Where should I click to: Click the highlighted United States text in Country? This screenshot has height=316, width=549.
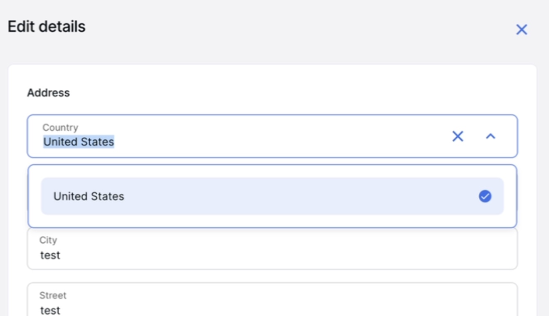coord(79,142)
